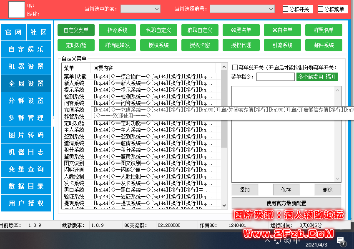Expand the 当前选中的QQ dropdown
The width and height of the screenshot is (354, 249).
tap(140, 9)
